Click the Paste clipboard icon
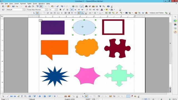The height and width of the screenshot is (100, 178). (52, 6)
